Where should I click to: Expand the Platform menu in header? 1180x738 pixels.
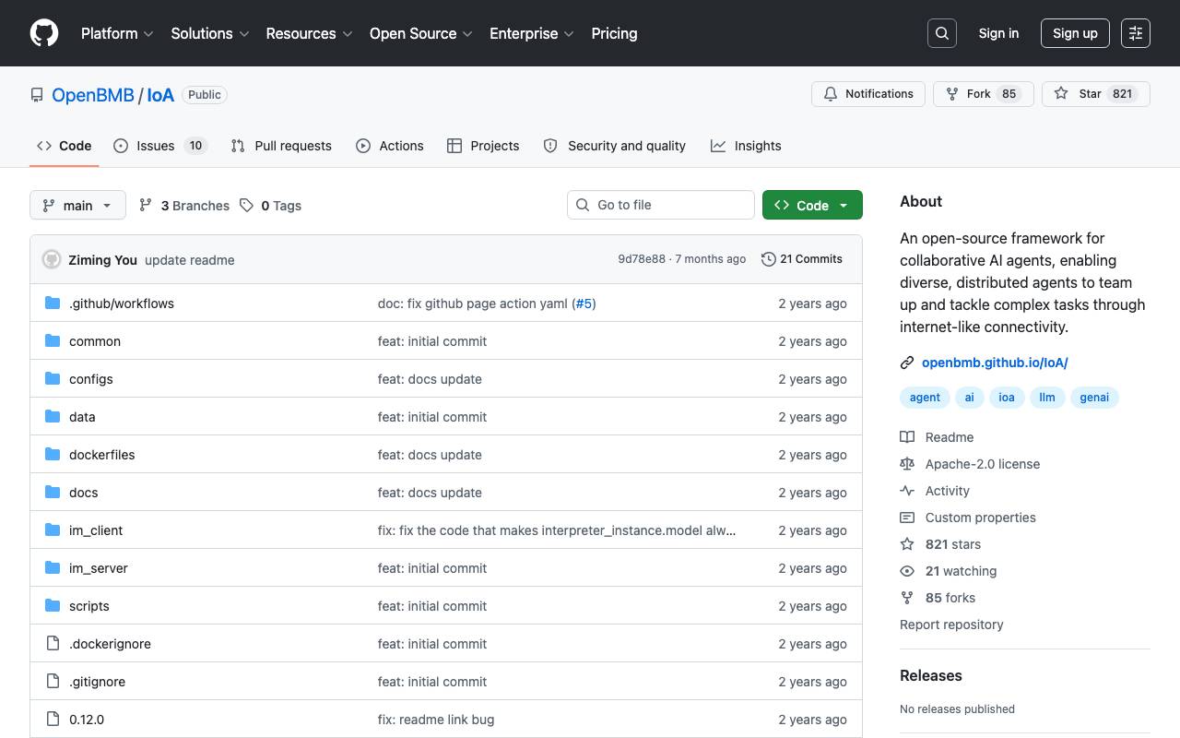point(117,33)
